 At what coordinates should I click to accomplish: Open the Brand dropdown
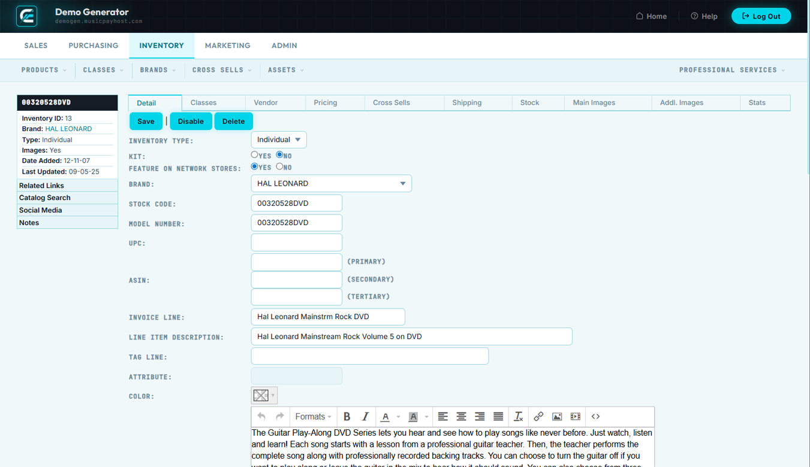click(332, 183)
